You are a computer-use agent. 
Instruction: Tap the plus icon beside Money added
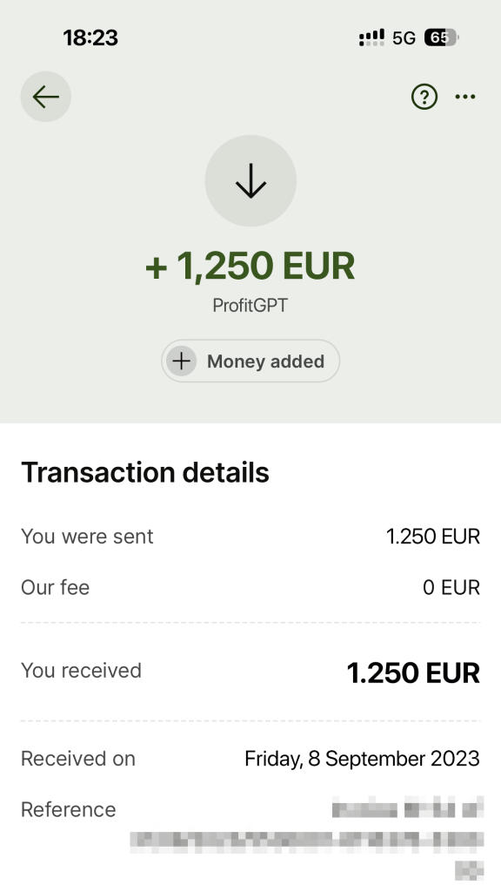click(x=181, y=362)
